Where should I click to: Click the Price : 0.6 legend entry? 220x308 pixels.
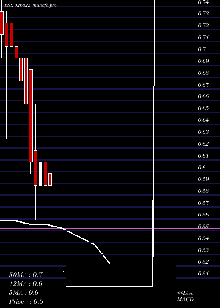[x=26, y=301]
